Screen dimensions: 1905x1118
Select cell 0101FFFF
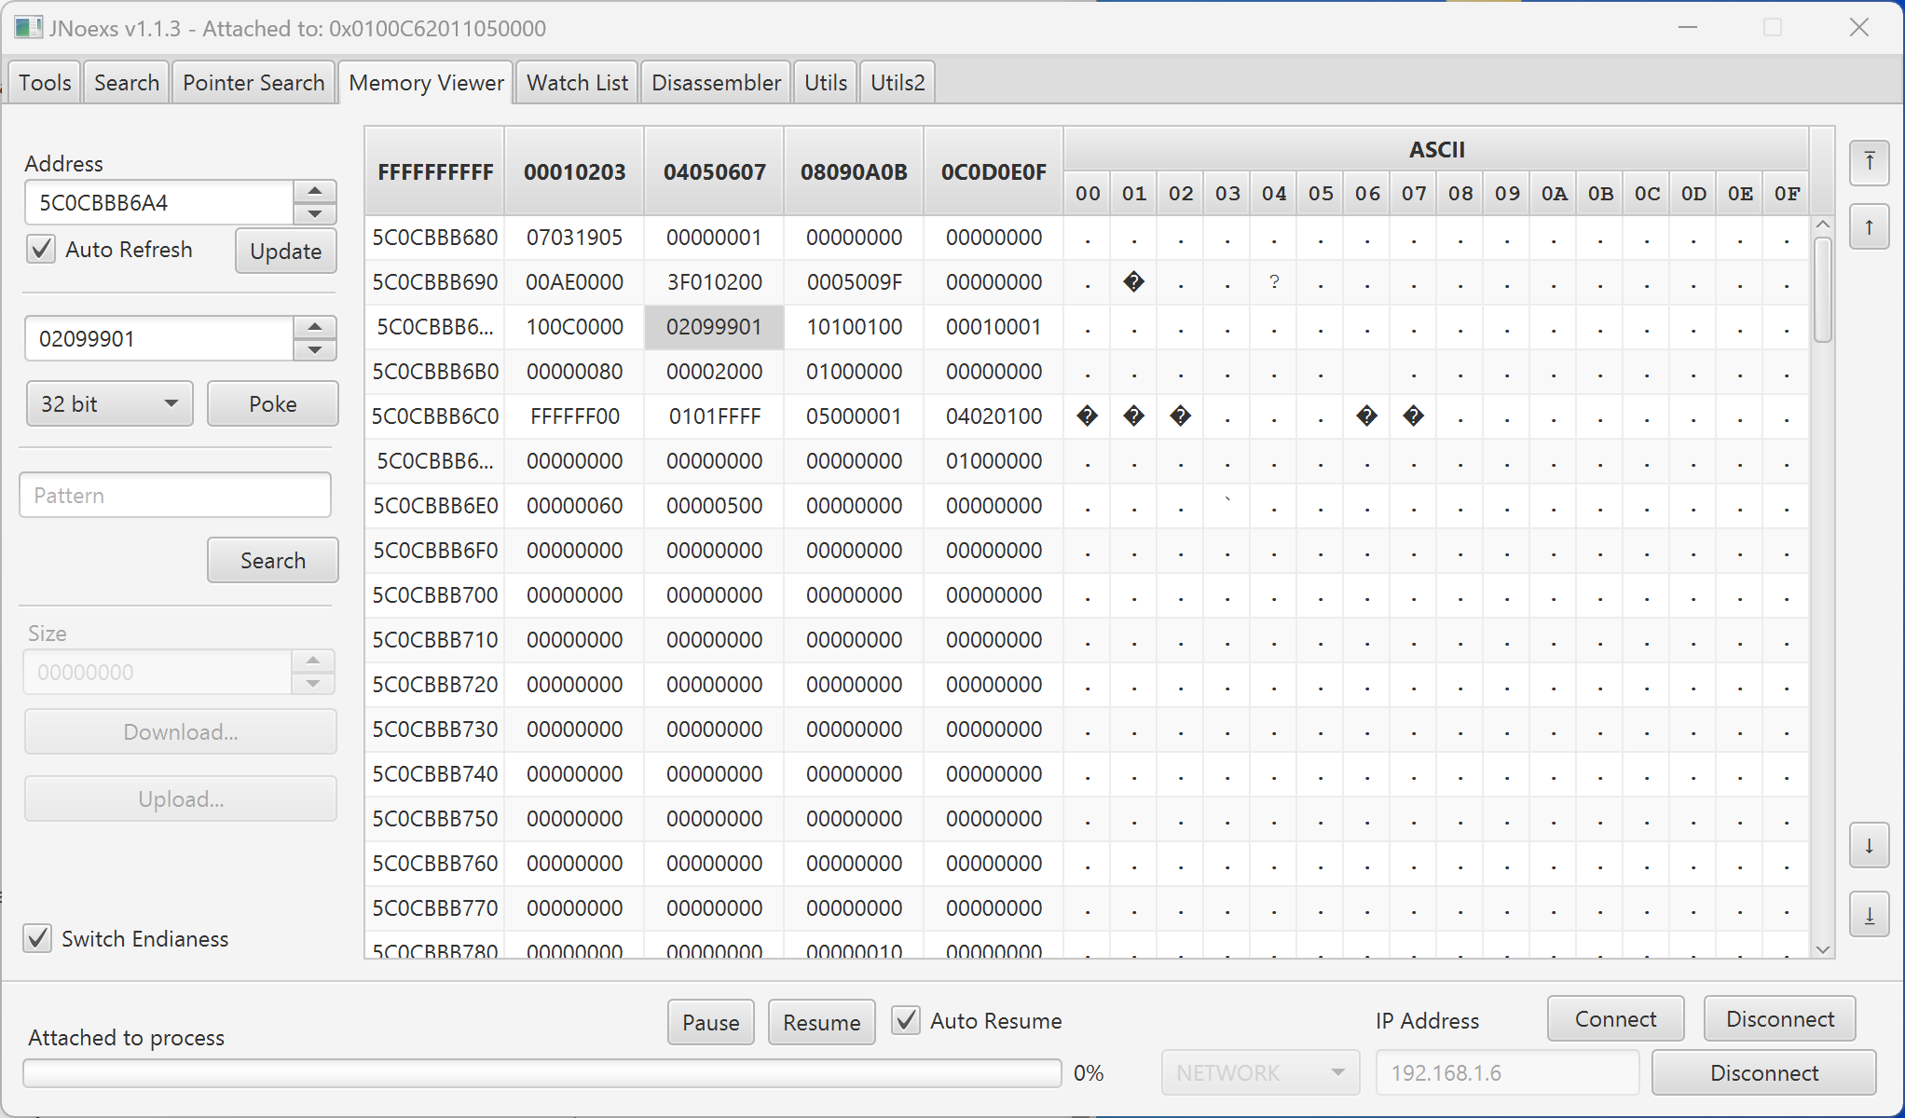pyautogui.click(x=714, y=416)
